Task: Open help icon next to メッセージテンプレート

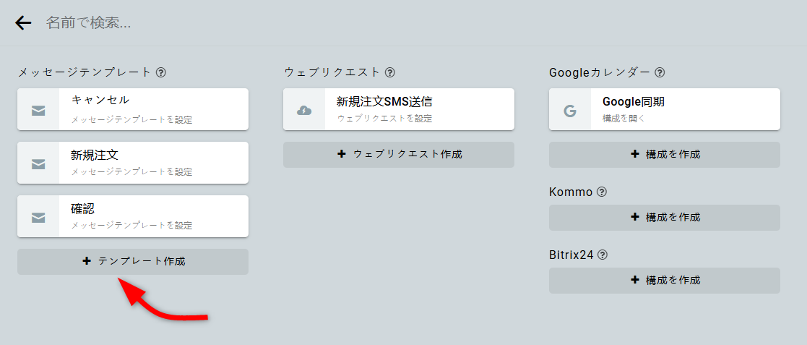Action: pyautogui.click(x=161, y=72)
